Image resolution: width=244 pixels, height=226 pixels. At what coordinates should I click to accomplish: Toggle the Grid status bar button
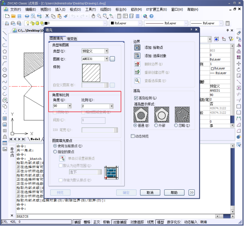(x=87, y=222)
